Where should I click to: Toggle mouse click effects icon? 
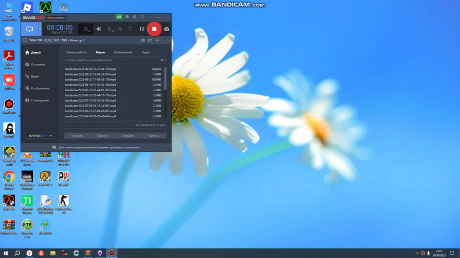[120, 29]
